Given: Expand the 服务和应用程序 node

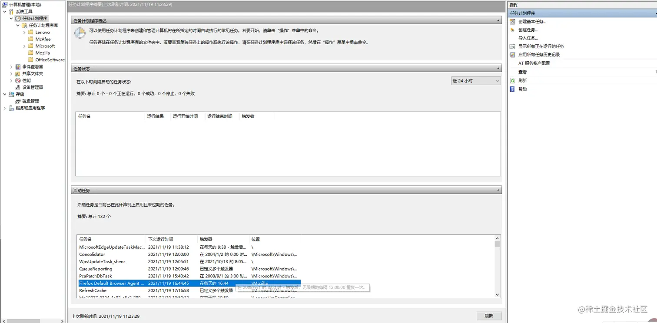Looking at the screenshot, I should coord(5,108).
